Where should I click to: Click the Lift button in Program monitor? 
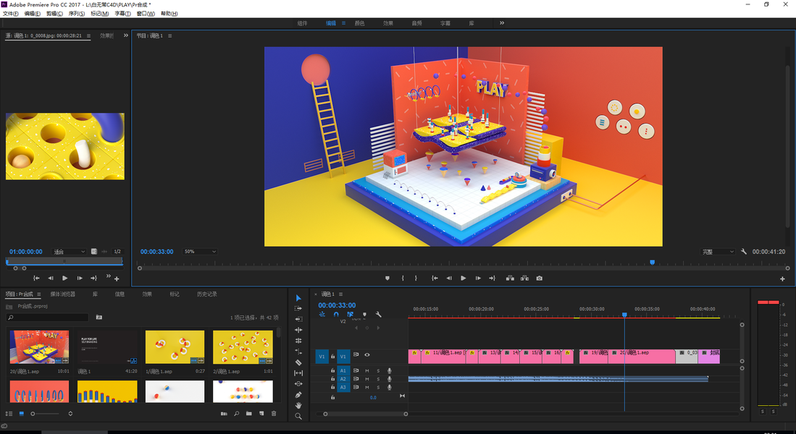pyautogui.click(x=510, y=278)
